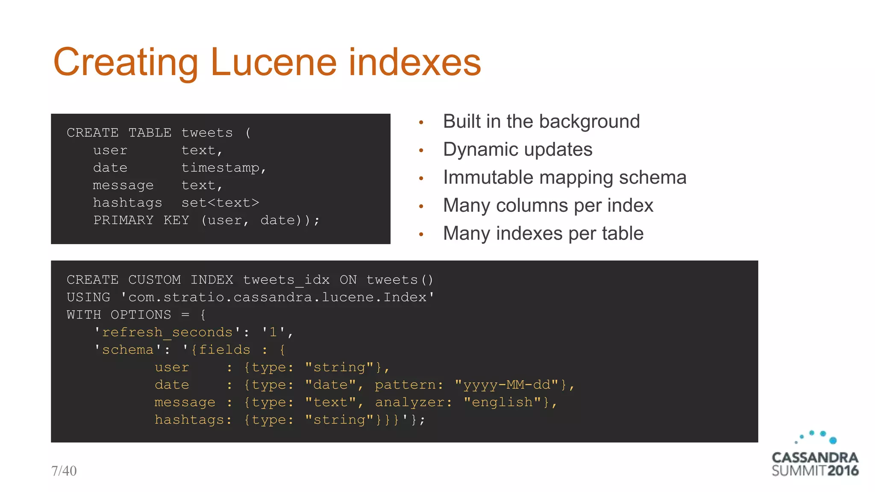Click the 'Many columns per index' bullet
The image size is (875, 492).
click(x=548, y=205)
